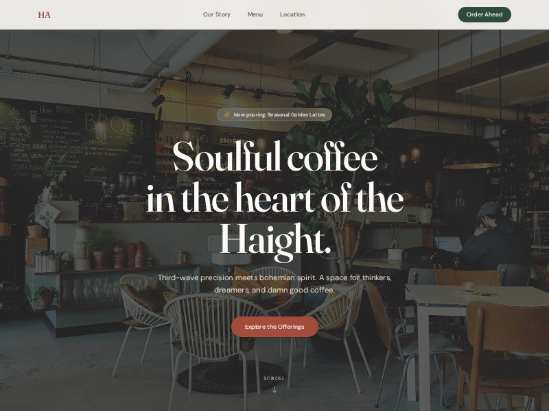Click the Explore the Offerings button

tap(274, 327)
